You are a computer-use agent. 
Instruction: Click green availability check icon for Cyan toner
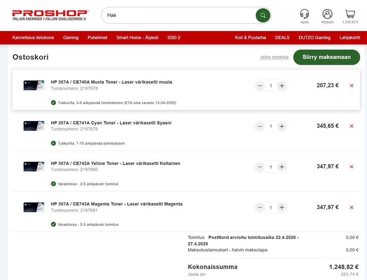click(54, 143)
